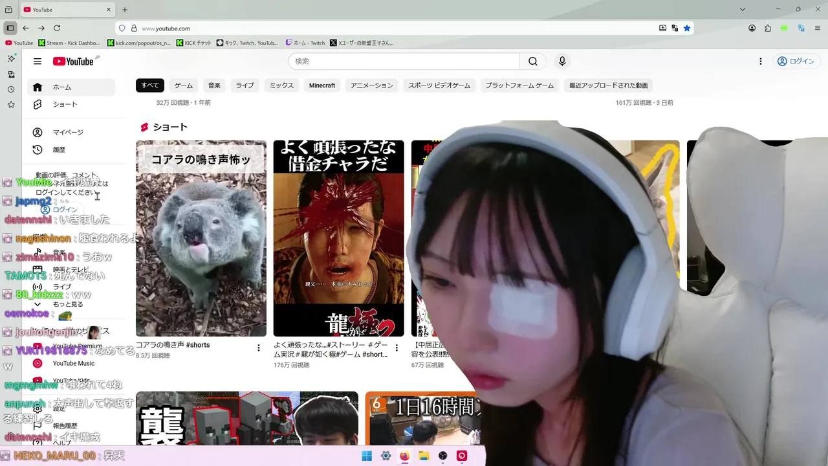The width and height of the screenshot is (828, 466).
Task: Reload the page with refresh icon
Action: [57, 28]
